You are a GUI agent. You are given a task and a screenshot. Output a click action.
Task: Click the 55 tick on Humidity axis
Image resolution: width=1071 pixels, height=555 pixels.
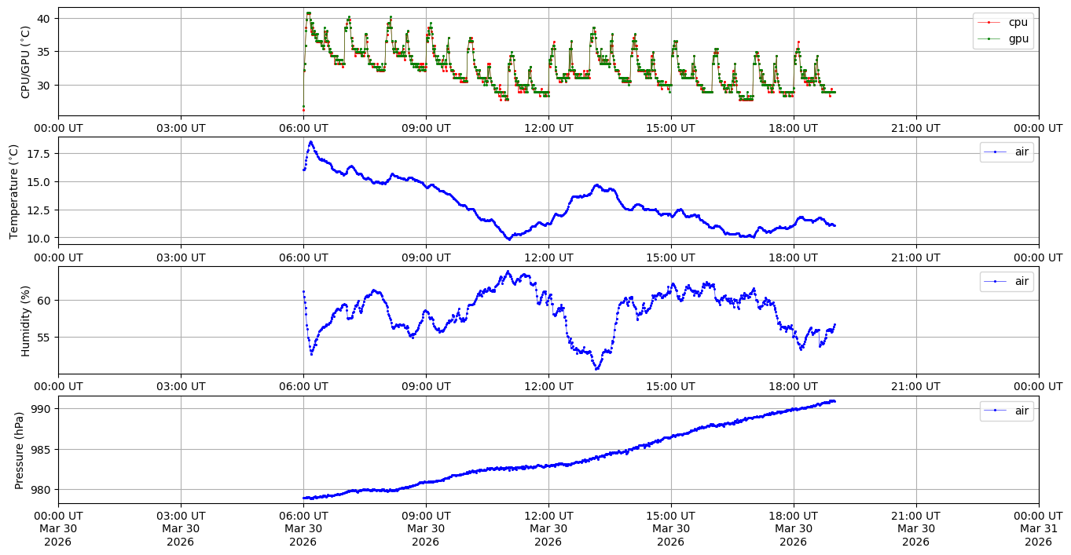[x=44, y=337]
